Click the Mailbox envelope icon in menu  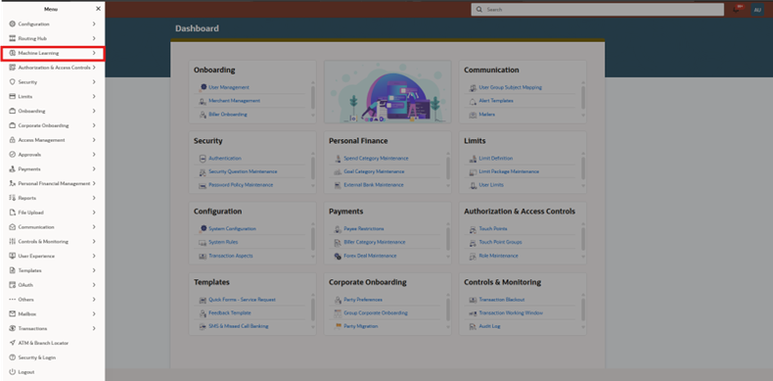pyautogui.click(x=13, y=313)
